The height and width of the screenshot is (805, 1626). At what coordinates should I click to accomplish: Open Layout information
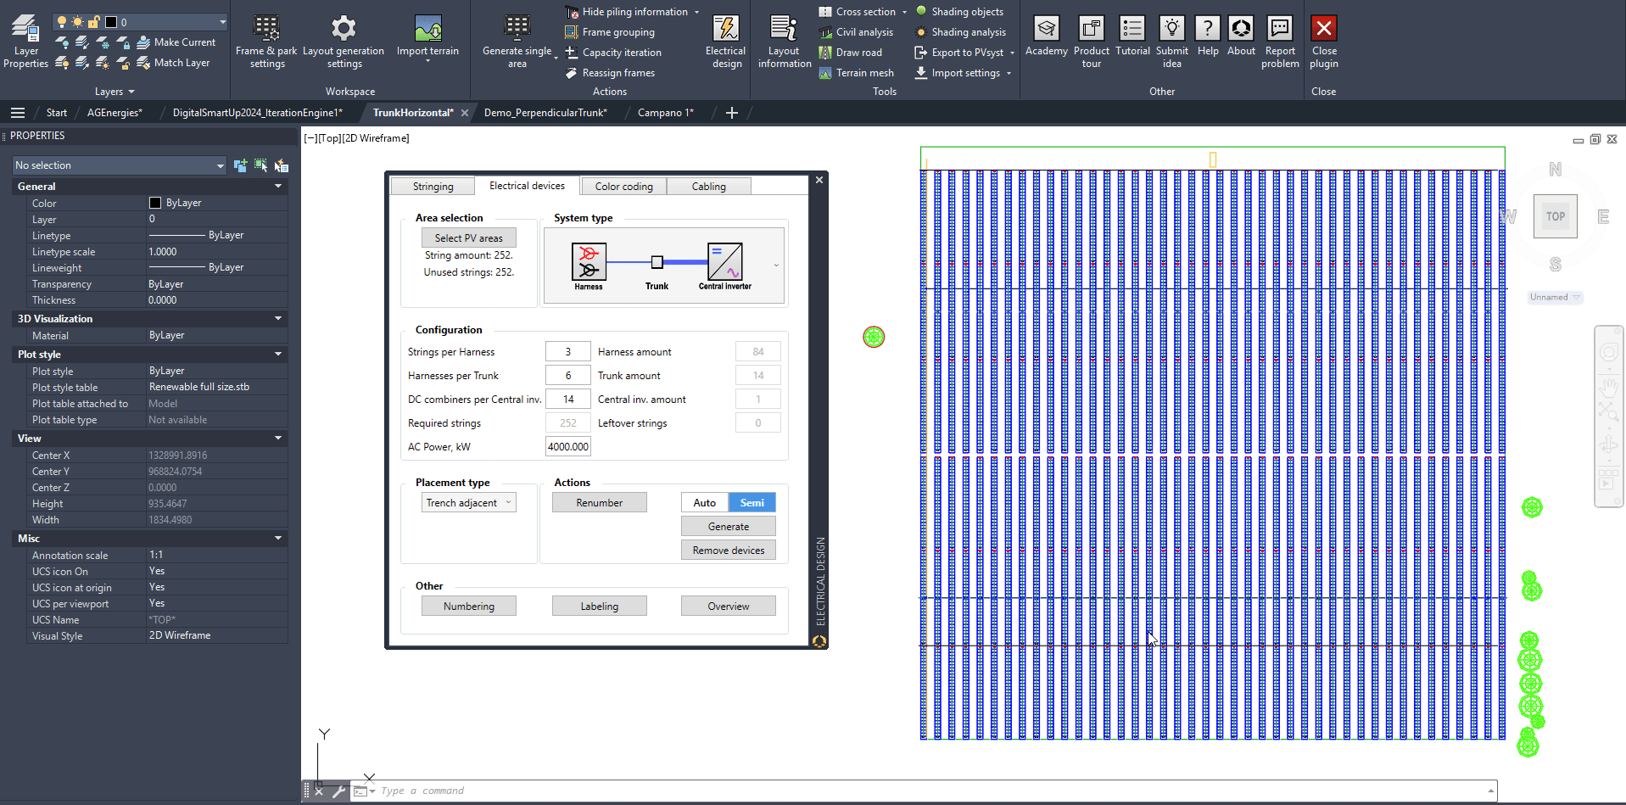pos(784,41)
